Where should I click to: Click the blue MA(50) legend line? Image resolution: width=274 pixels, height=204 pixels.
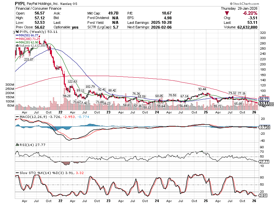[x=17, y=35]
